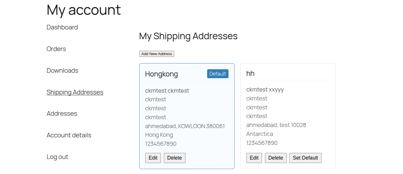This screenshot has width=403, height=174.
Task: Click the blue Default badge
Action: click(x=218, y=74)
